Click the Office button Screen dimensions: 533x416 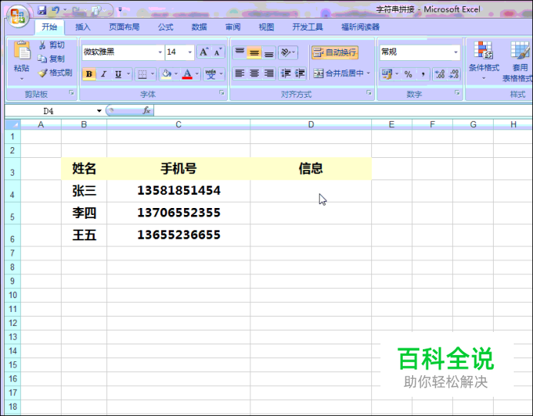(18, 16)
